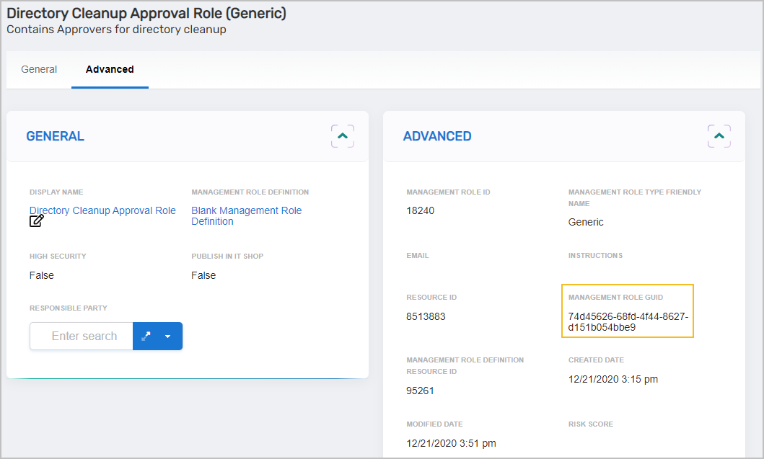
Task: Click the page title Directory Cleanup Approval Role (Generic)
Action: click(146, 14)
